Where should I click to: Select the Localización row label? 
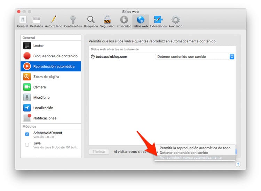pyautogui.click(x=43, y=108)
